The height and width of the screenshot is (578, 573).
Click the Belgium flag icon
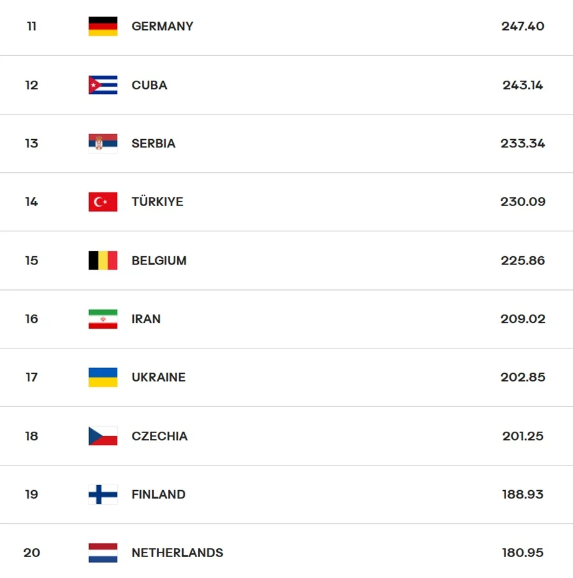(103, 261)
